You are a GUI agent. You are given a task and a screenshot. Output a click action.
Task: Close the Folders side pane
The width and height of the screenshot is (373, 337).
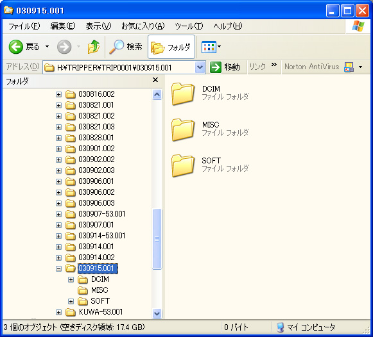pyautogui.click(x=155, y=80)
